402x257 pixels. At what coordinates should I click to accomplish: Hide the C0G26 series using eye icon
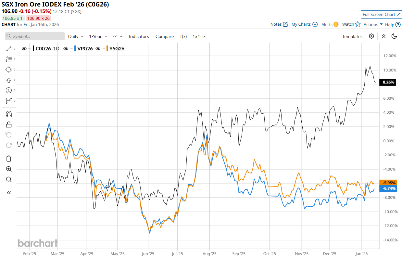coord(24,49)
